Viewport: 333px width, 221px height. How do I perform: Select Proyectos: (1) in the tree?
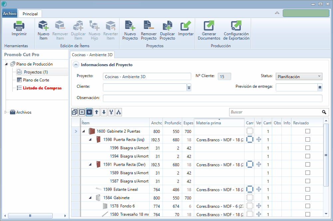click(x=36, y=72)
